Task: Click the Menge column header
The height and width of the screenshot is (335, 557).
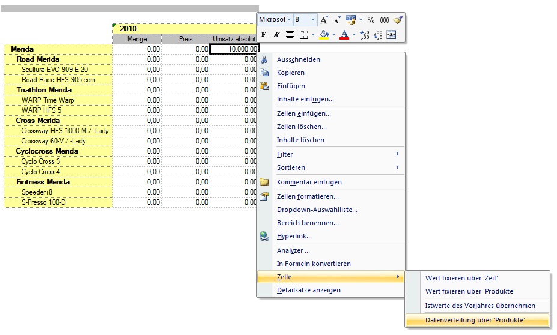Action: click(137, 38)
